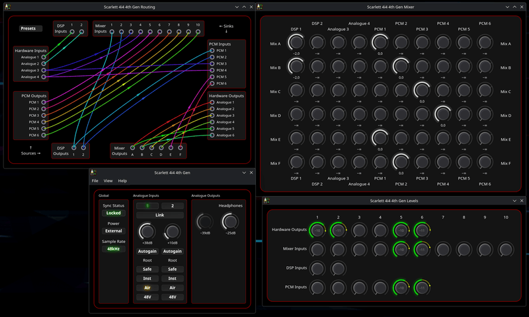Select analogue input channel 2 button
Viewport: 529px width, 317px height.
point(173,206)
